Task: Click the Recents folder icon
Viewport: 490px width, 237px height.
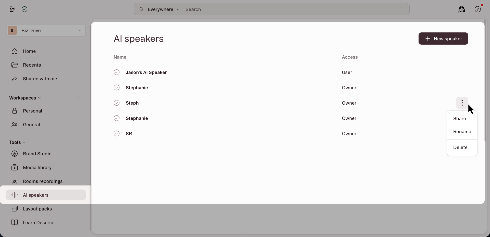Action: point(15,65)
